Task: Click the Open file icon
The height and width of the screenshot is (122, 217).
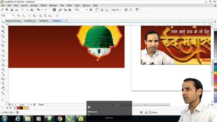Action: tap(7, 10)
